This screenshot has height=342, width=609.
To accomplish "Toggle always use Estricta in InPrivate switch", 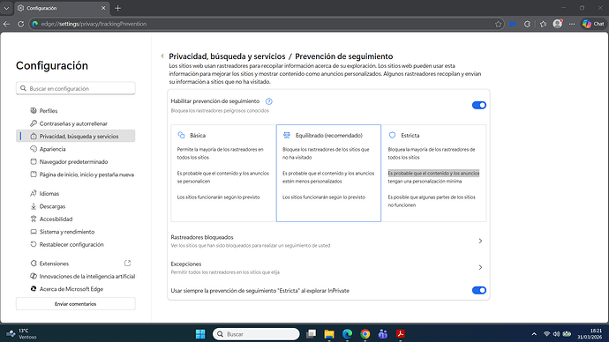I will click(479, 290).
